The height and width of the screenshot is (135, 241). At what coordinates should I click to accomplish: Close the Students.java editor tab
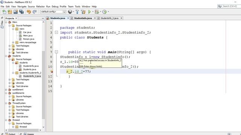68,18
